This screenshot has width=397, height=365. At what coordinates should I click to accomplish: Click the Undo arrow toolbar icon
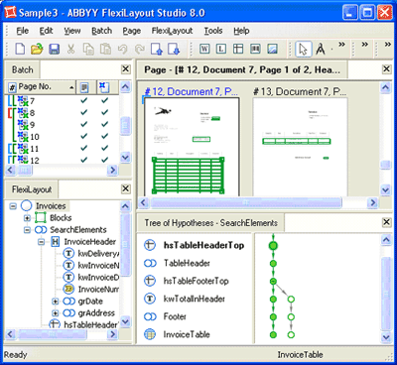[122, 49]
